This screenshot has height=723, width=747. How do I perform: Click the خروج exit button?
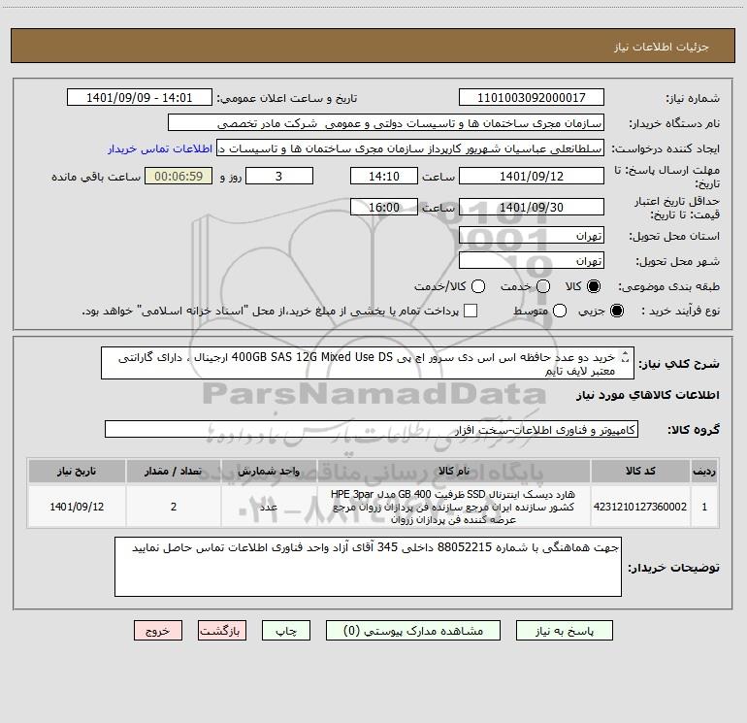pyautogui.click(x=158, y=631)
